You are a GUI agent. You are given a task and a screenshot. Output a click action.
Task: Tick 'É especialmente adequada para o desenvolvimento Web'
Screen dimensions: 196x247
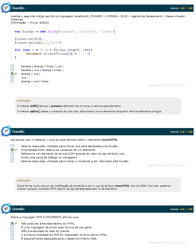point(12,238)
